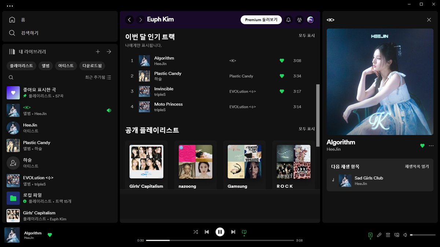Navigate back with the left arrow
Screen dimensions: 440x247
pos(129,20)
